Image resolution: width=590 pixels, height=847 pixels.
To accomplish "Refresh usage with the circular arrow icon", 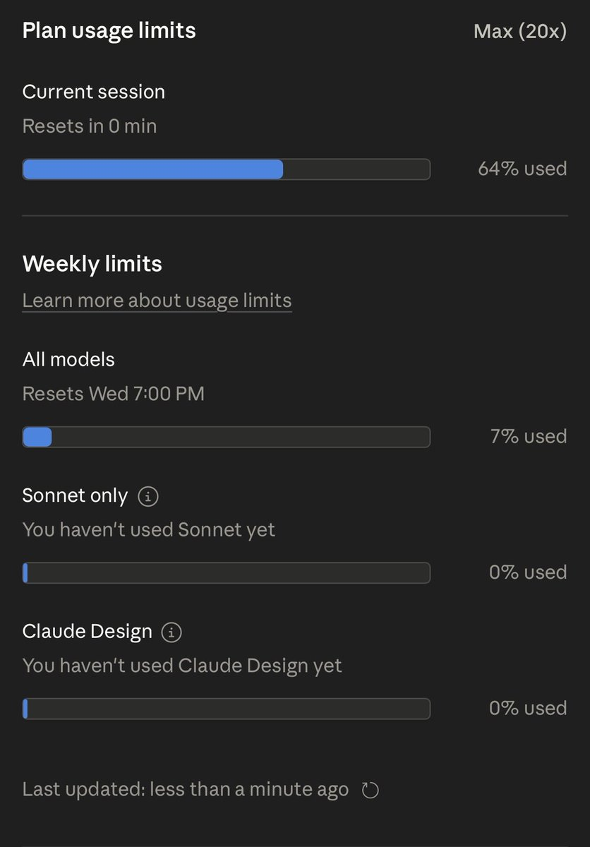I will click(370, 790).
